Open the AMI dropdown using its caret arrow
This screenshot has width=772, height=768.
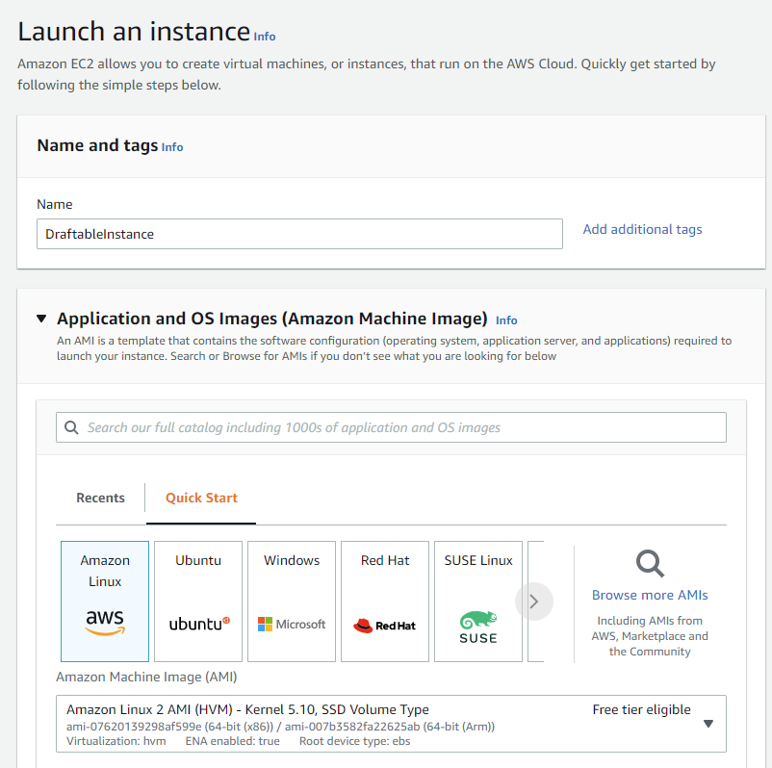(708, 725)
